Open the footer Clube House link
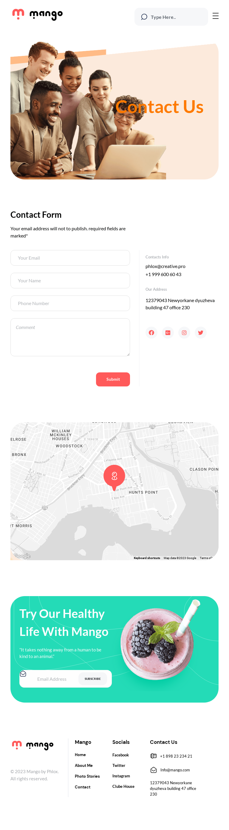This screenshot has height=830, width=229. tap(123, 786)
